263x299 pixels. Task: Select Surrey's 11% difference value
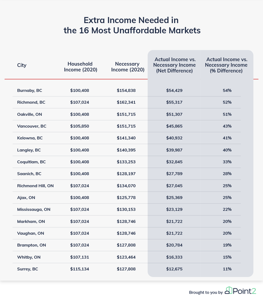click(x=227, y=269)
